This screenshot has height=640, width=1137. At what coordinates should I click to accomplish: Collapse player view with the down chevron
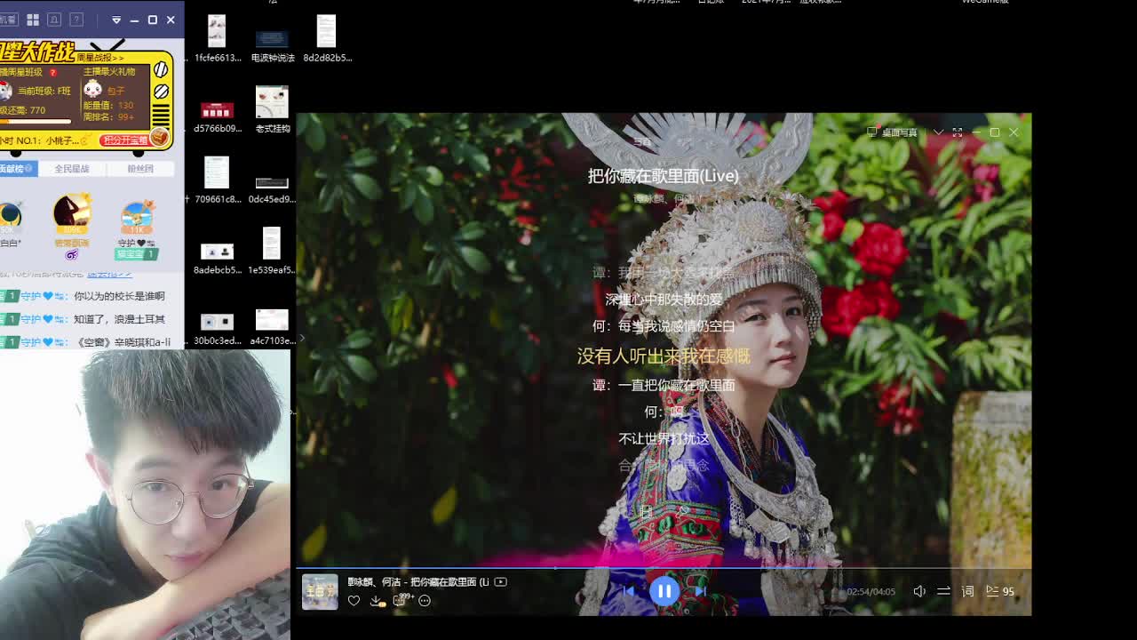938,132
